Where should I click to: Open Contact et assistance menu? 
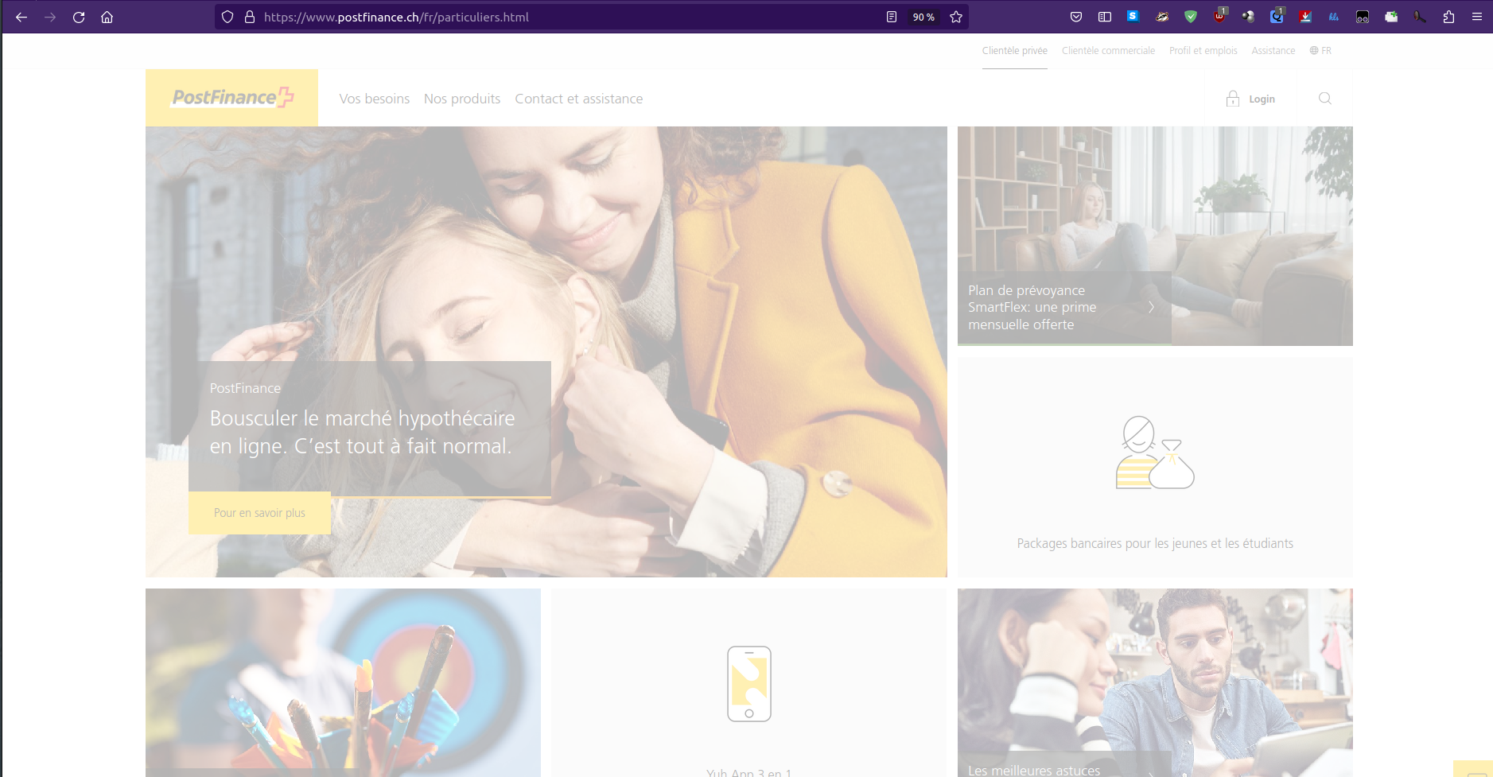point(579,99)
